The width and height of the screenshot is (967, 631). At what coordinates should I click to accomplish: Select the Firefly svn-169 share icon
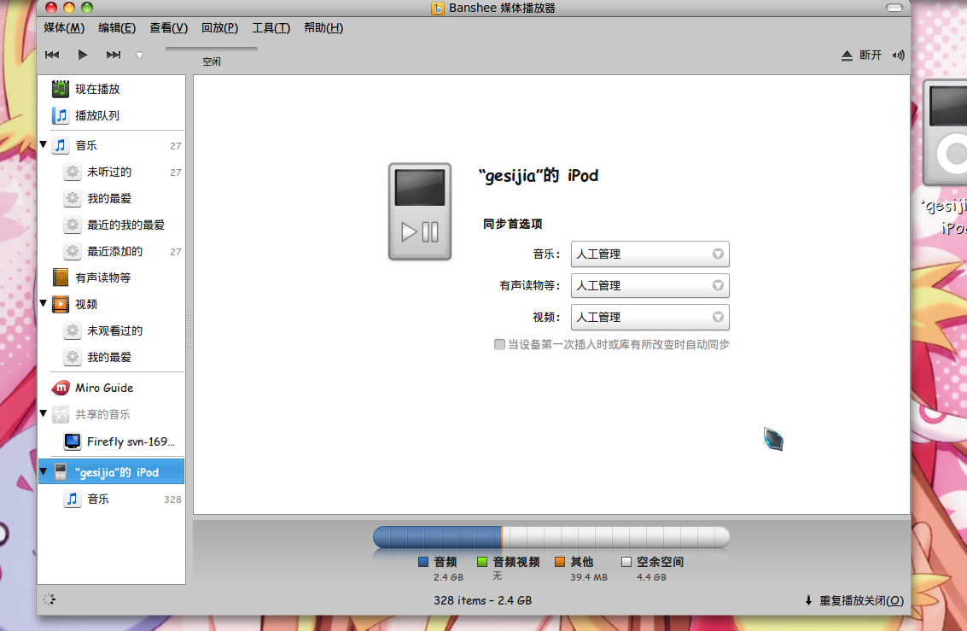click(x=73, y=441)
